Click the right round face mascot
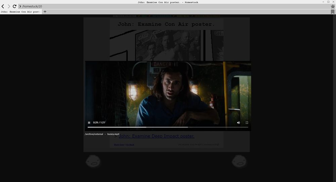 tap(239, 161)
